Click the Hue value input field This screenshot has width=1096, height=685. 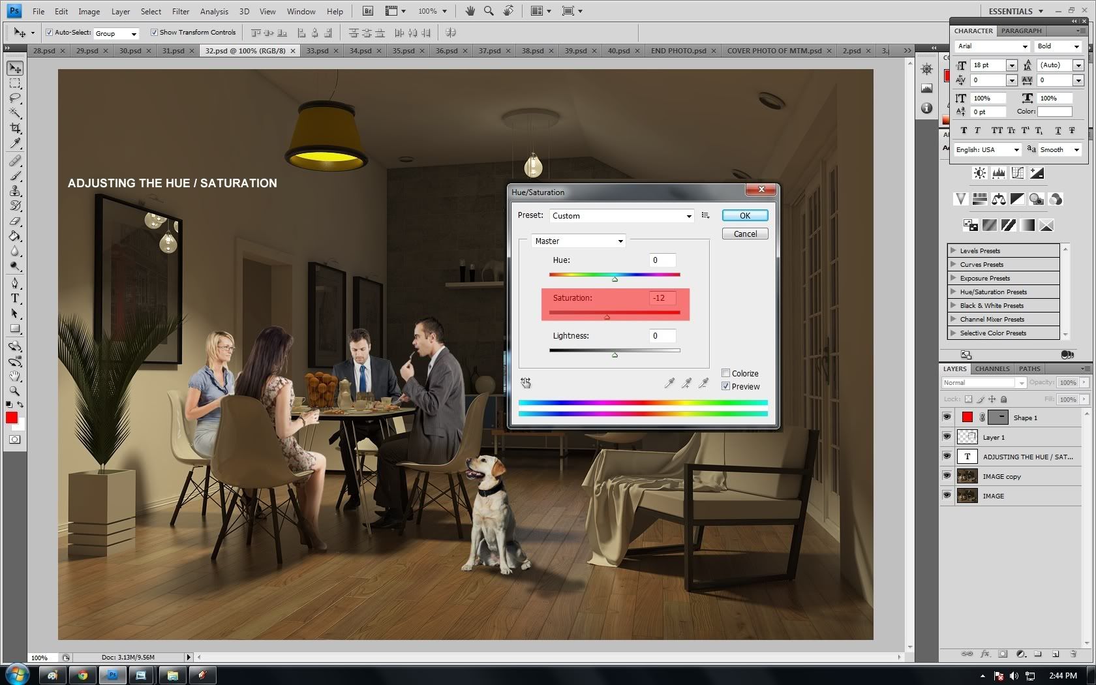(662, 260)
